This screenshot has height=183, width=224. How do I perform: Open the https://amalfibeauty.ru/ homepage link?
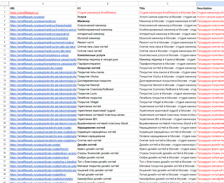pos(24,13)
